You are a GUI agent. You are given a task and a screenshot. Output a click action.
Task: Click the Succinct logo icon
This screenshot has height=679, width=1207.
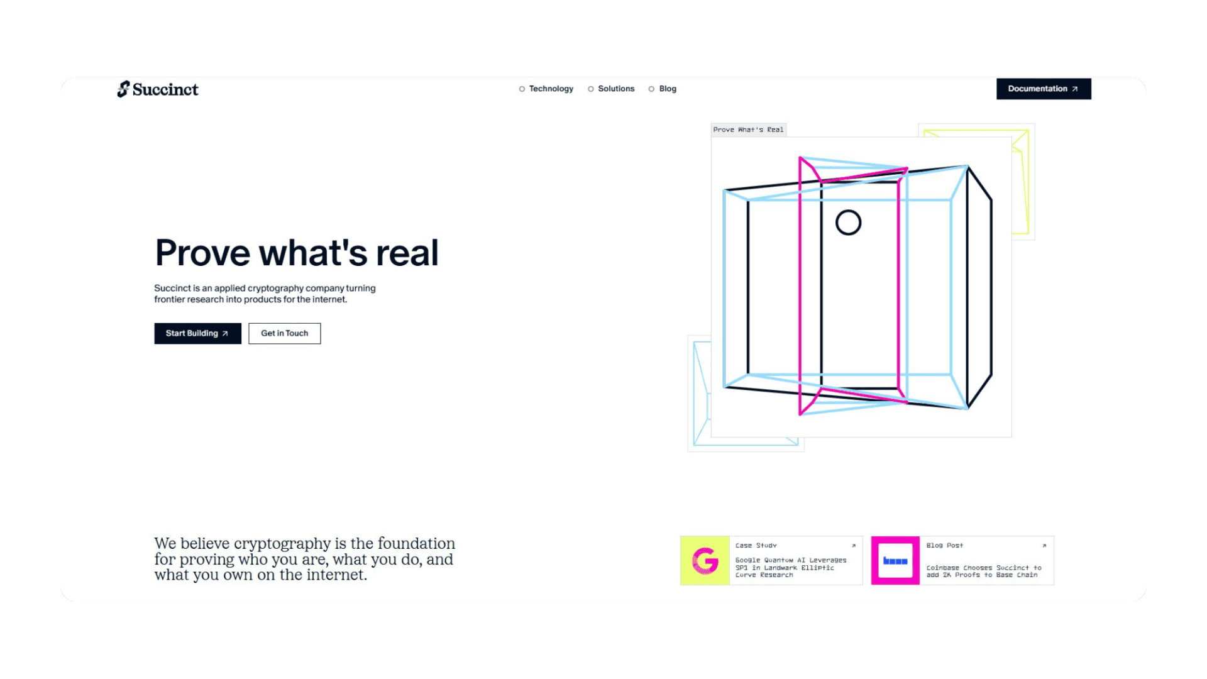(123, 89)
